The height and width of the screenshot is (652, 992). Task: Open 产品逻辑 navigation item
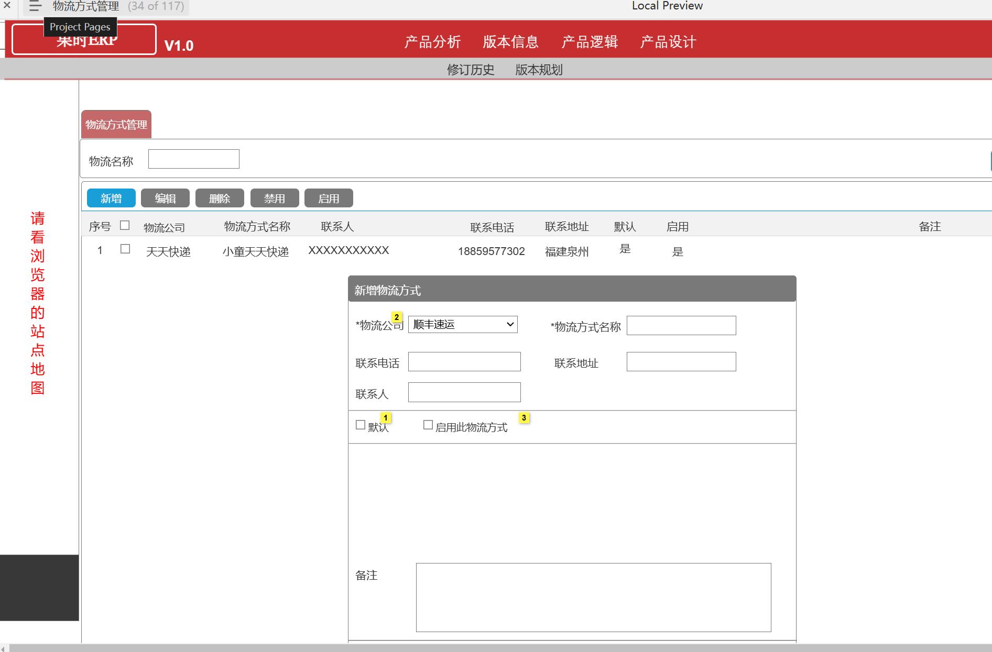click(x=590, y=42)
